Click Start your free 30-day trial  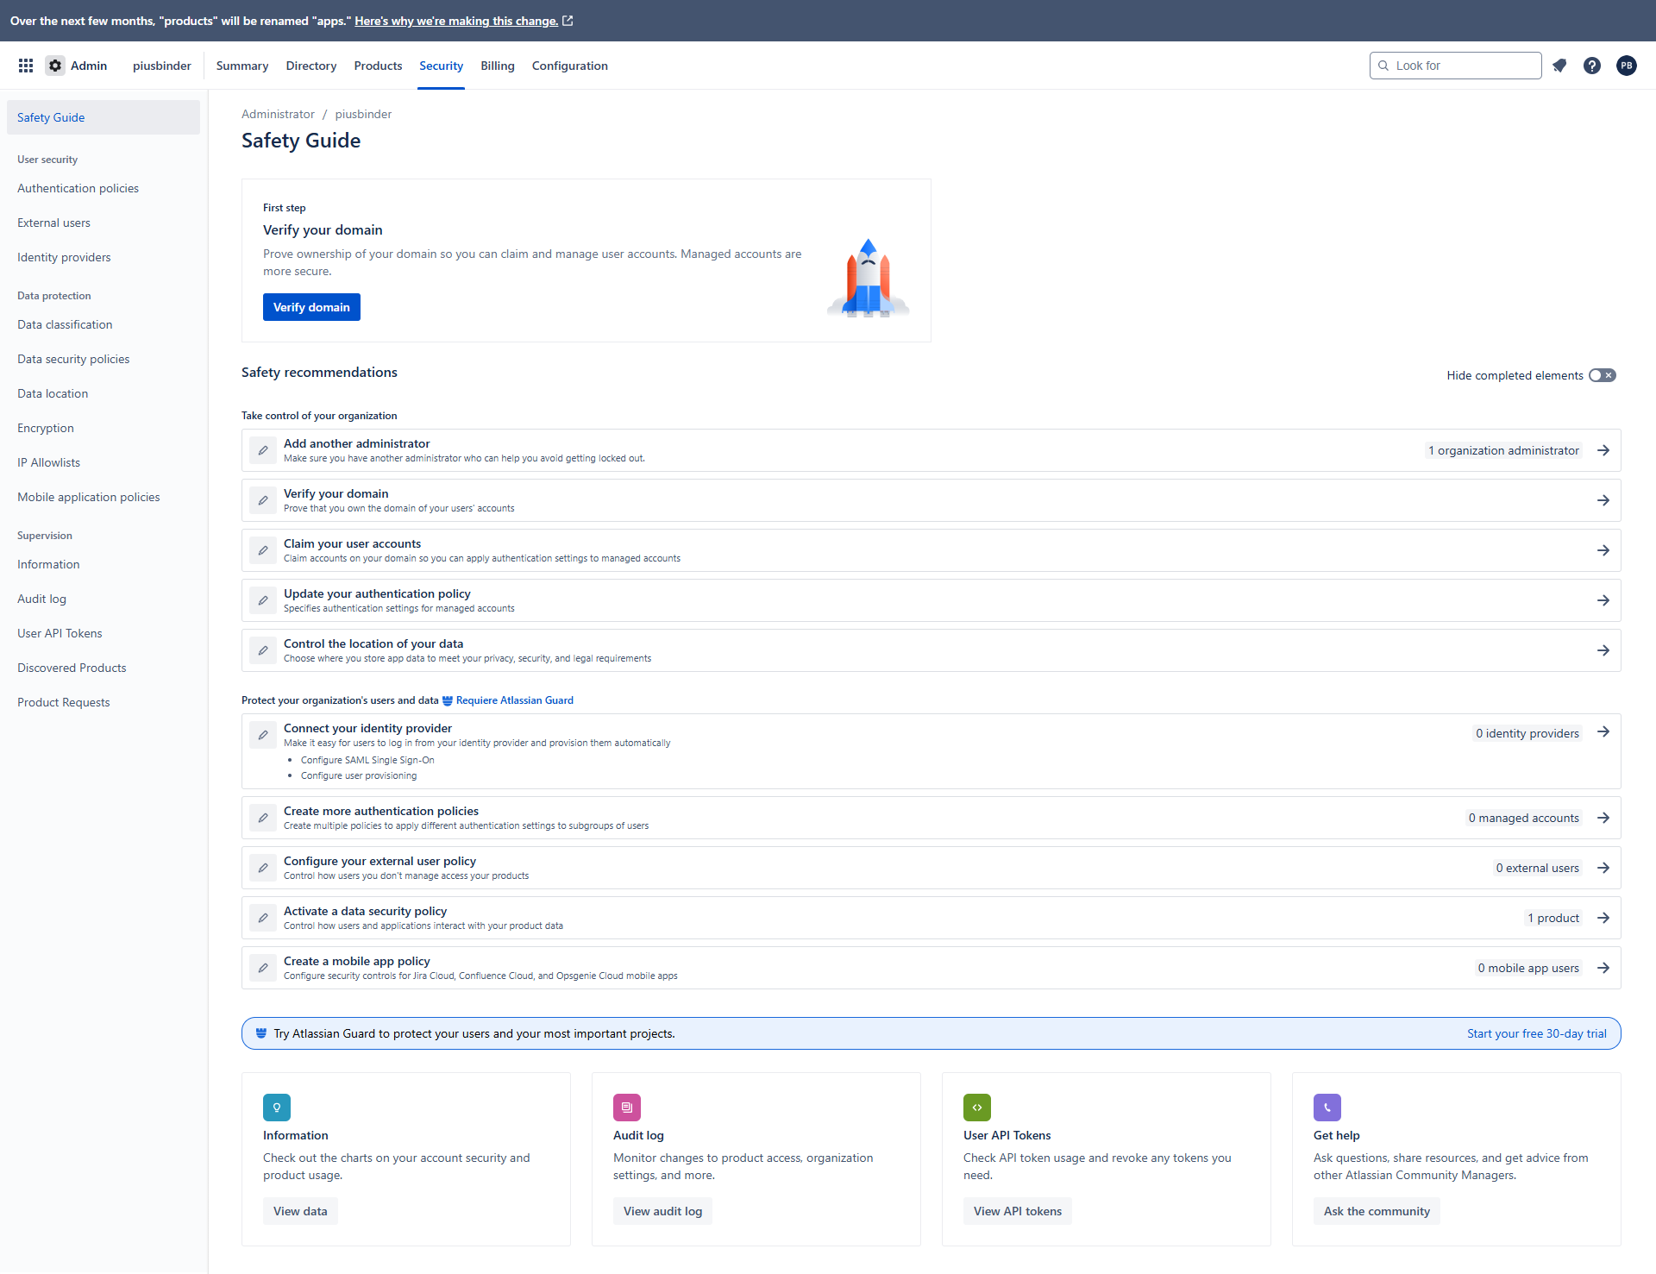click(x=1537, y=1033)
